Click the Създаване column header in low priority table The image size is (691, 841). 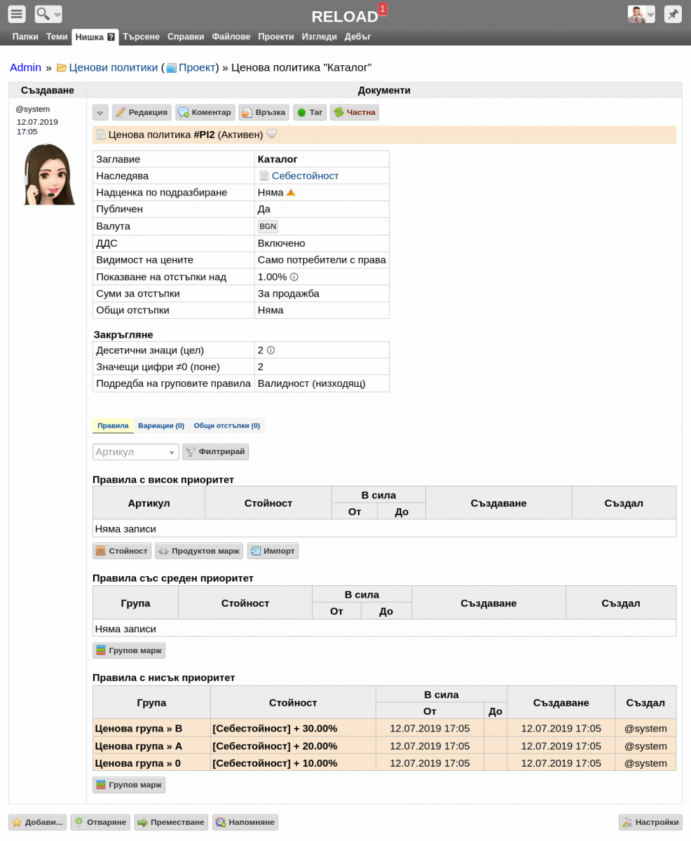coord(561,702)
